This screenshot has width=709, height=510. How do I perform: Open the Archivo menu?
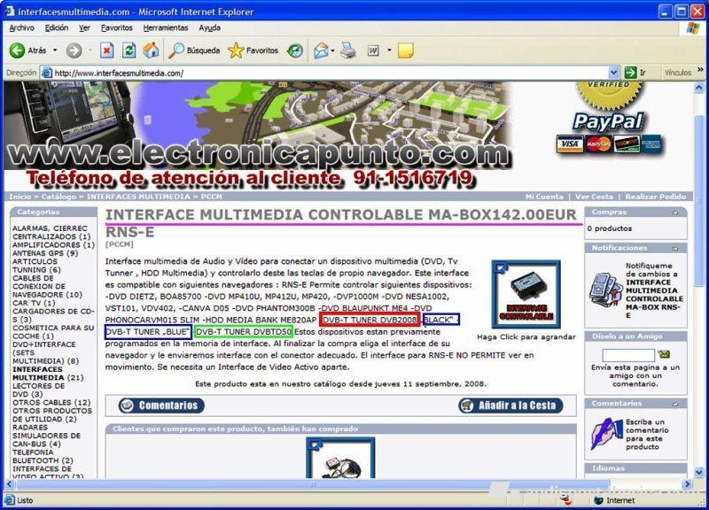click(x=21, y=28)
